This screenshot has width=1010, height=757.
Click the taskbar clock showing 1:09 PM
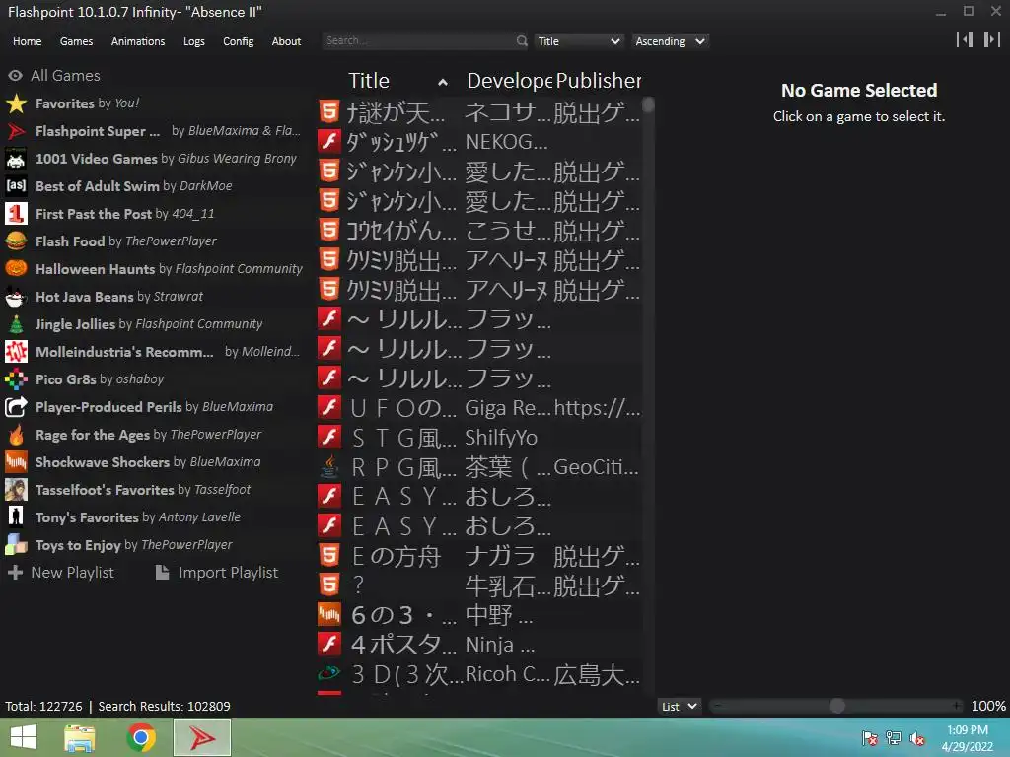(968, 738)
